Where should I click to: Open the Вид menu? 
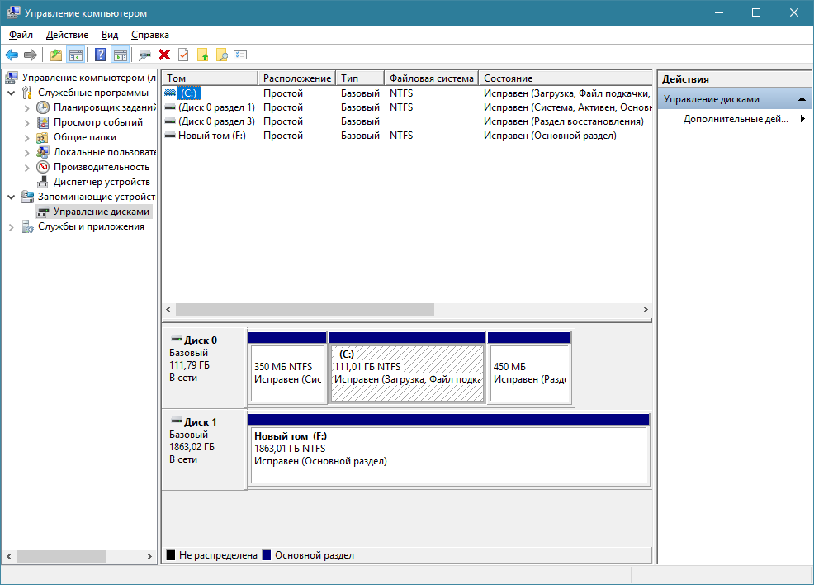pyautogui.click(x=110, y=35)
